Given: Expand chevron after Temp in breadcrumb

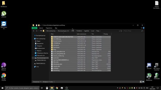Looking at the screenshot, I should (x=100, y=31).
